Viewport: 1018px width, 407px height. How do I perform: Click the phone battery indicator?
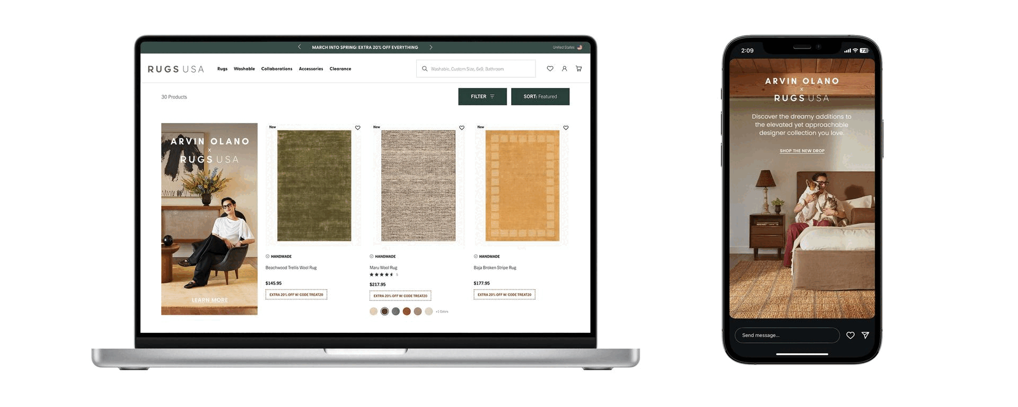point(864,51)
